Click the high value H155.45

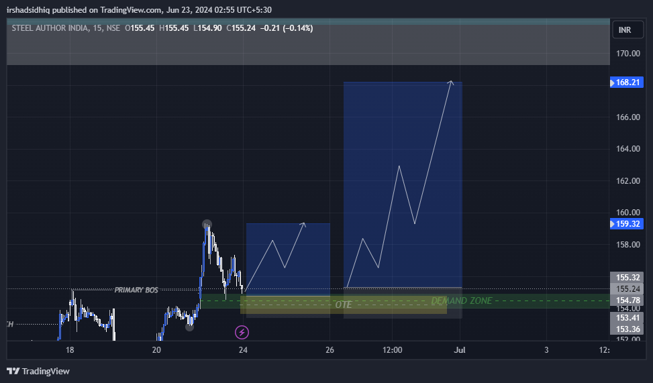(174, 28)
